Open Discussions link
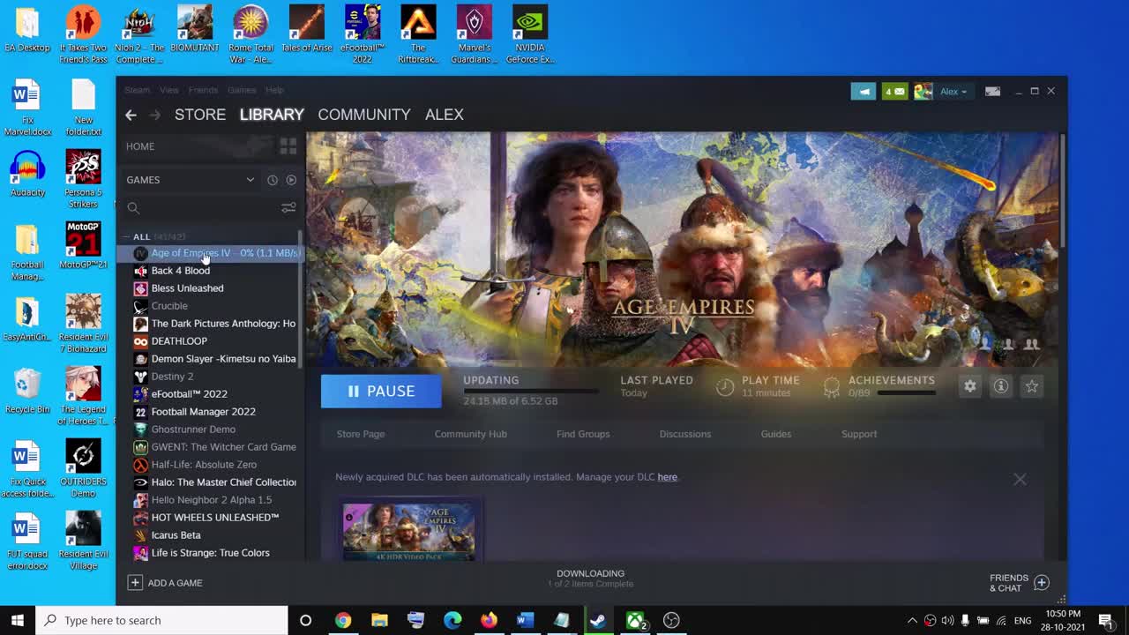Image resolution: width=1129 pixels, height=635 pixels. (685, 434)
